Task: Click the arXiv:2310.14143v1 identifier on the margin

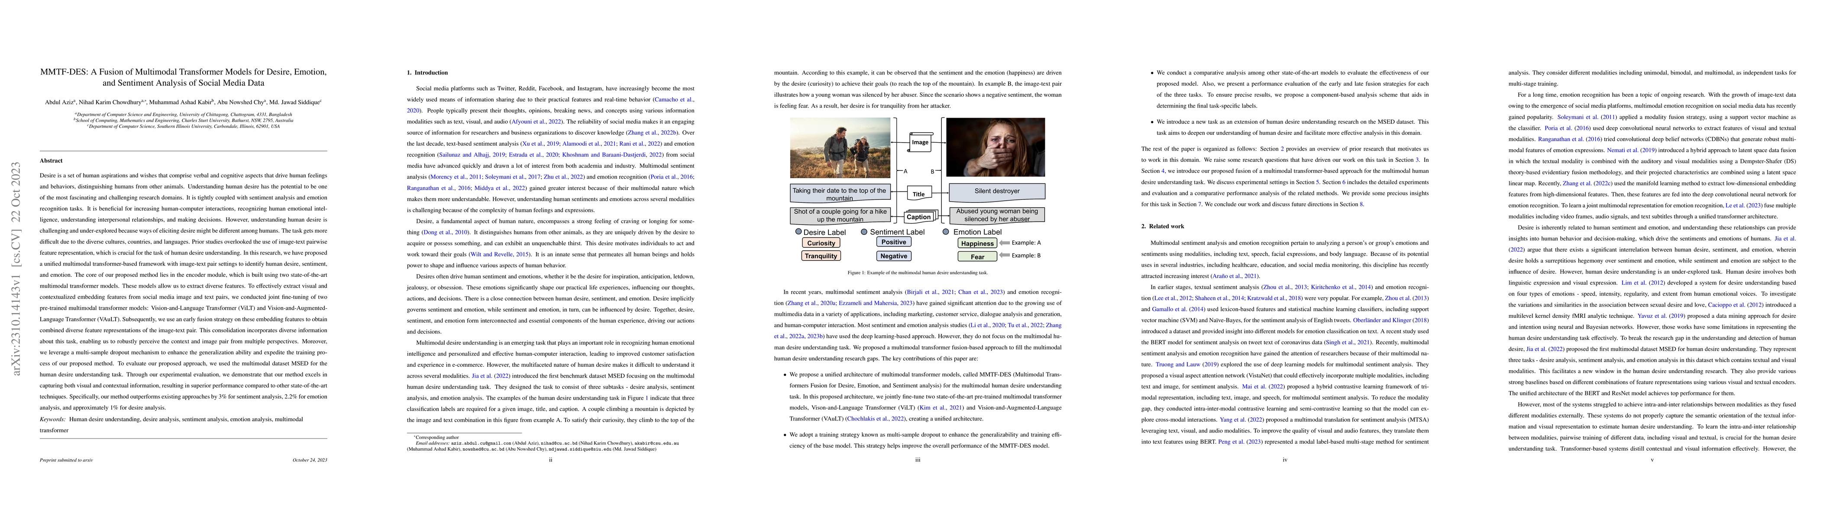Action: coord(16,269)
